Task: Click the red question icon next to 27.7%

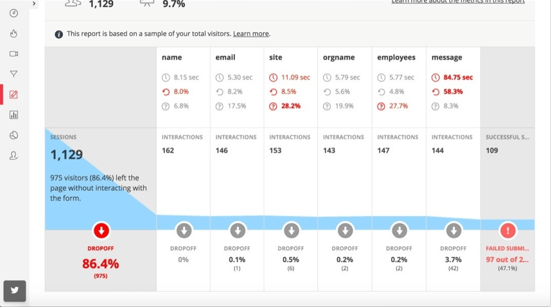Action: [381, 107]
